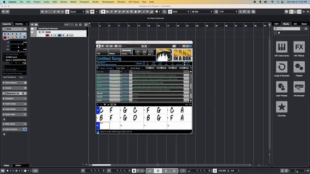Image resolution: width=310 pixels, height=174 pixels.
Task: Click the home icon in media rack
Action: point(279,33)
